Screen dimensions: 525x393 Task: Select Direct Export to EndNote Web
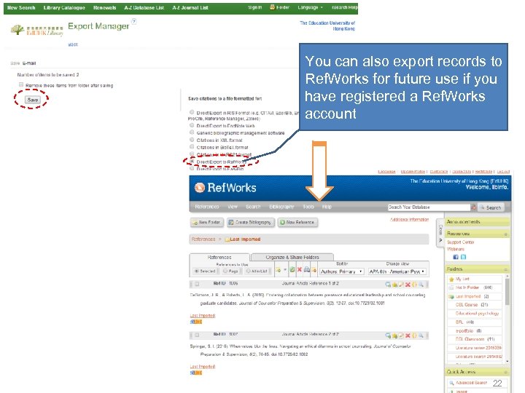click(192, 125)
